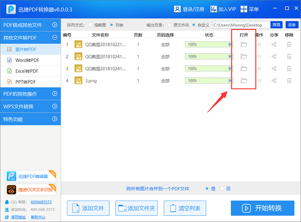This screenshot has width=301, height=222.
Task: Click page selection 全部 for row 1
Action: [165, 45]
